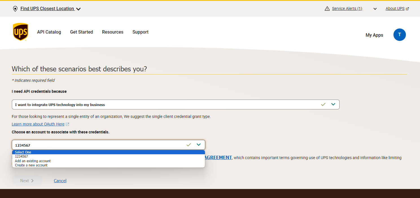Image resolution: width=420 pixels, height=198 pixels.
Task: Open the Service Alerts chevron dropdown
Action: pyautogui.click(x=375, y=9)
